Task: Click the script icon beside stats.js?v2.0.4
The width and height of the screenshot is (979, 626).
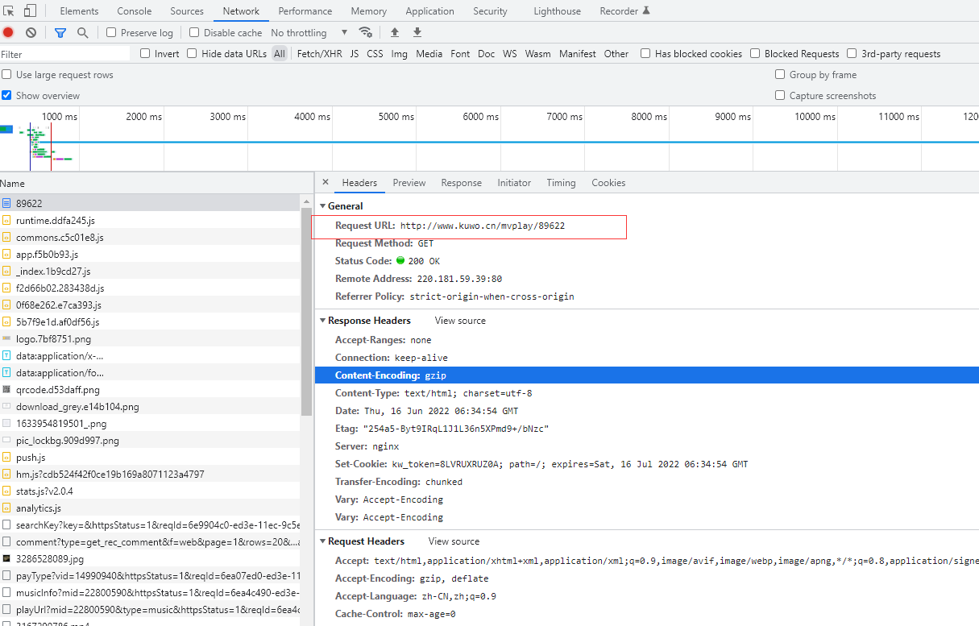Action: tap(6, 491)
